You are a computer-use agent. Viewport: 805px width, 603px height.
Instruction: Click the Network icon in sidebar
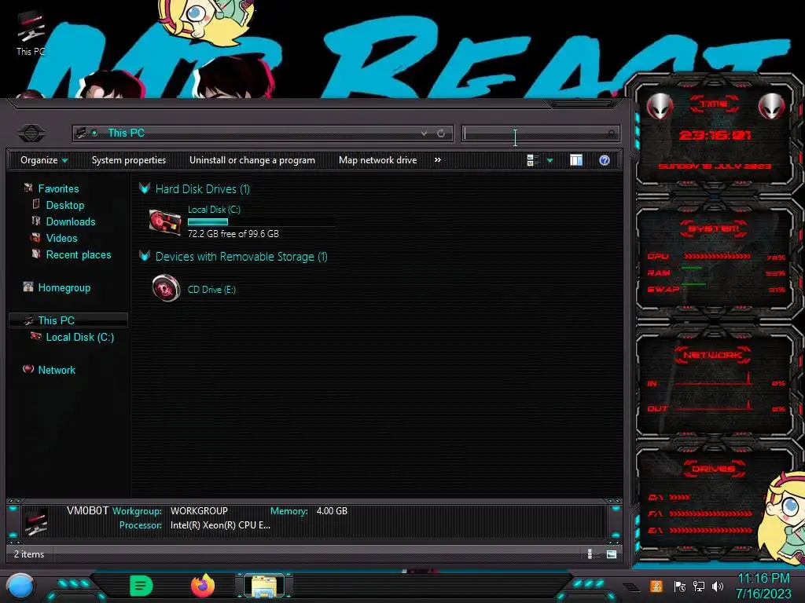28,369
